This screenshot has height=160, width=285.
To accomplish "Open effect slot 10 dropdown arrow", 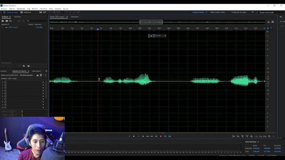I will point(43,108).
